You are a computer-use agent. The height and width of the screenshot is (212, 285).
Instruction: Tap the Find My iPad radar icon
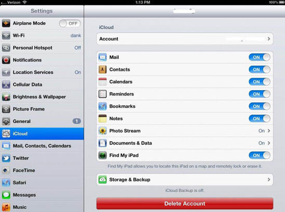(x=102, y=156)
